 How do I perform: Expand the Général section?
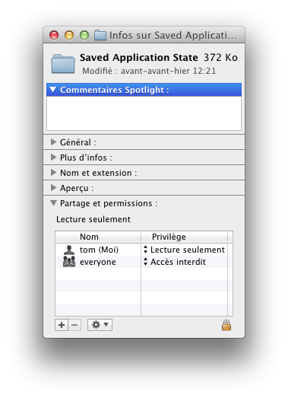click(53, 142)
